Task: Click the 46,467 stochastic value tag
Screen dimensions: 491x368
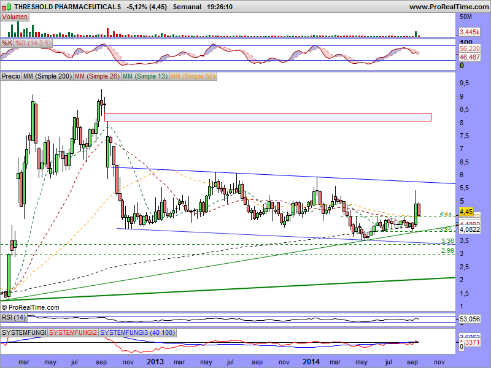Action: click(470, 57)
